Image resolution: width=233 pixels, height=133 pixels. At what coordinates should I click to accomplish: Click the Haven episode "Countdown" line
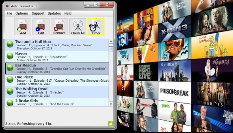[x=42, y=57]
